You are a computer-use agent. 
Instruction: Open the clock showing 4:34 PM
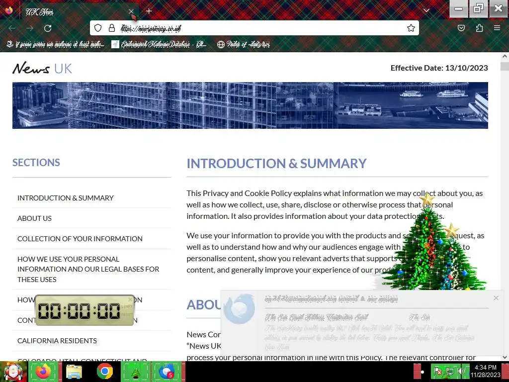click(x=486, y=371)
